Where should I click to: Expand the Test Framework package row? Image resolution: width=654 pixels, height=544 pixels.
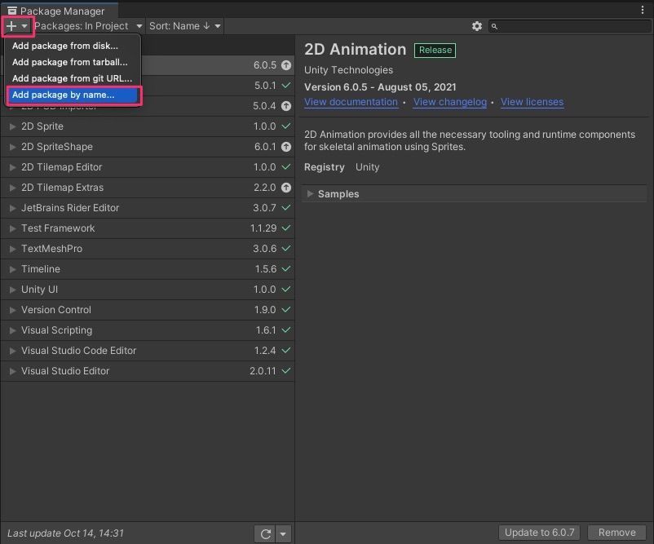click(12, 228)
